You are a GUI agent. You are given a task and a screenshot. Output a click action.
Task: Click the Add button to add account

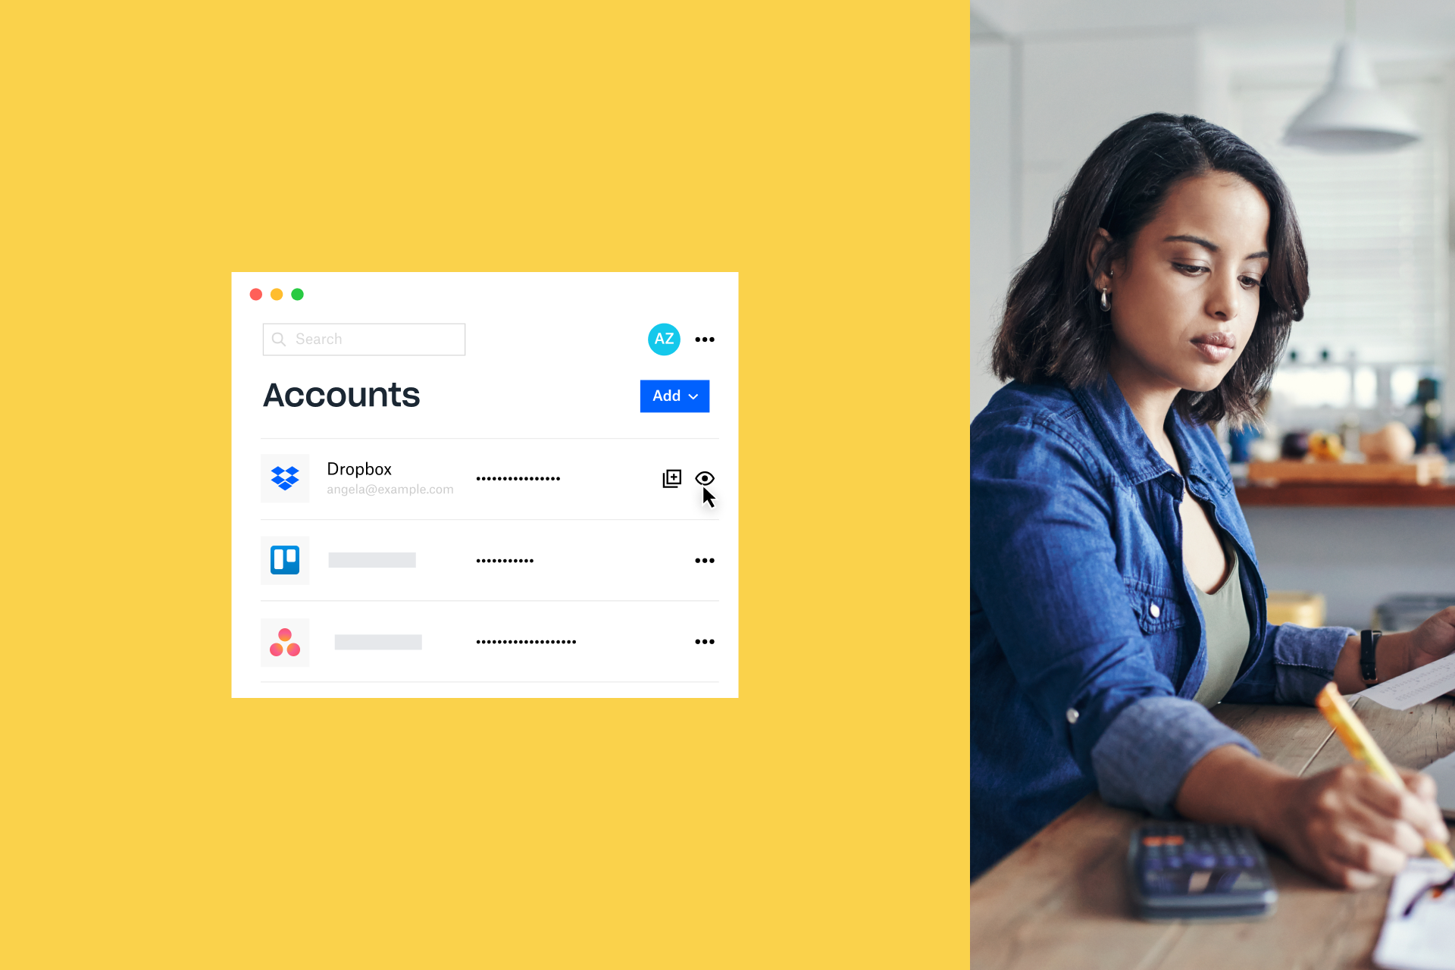point(674,395)
